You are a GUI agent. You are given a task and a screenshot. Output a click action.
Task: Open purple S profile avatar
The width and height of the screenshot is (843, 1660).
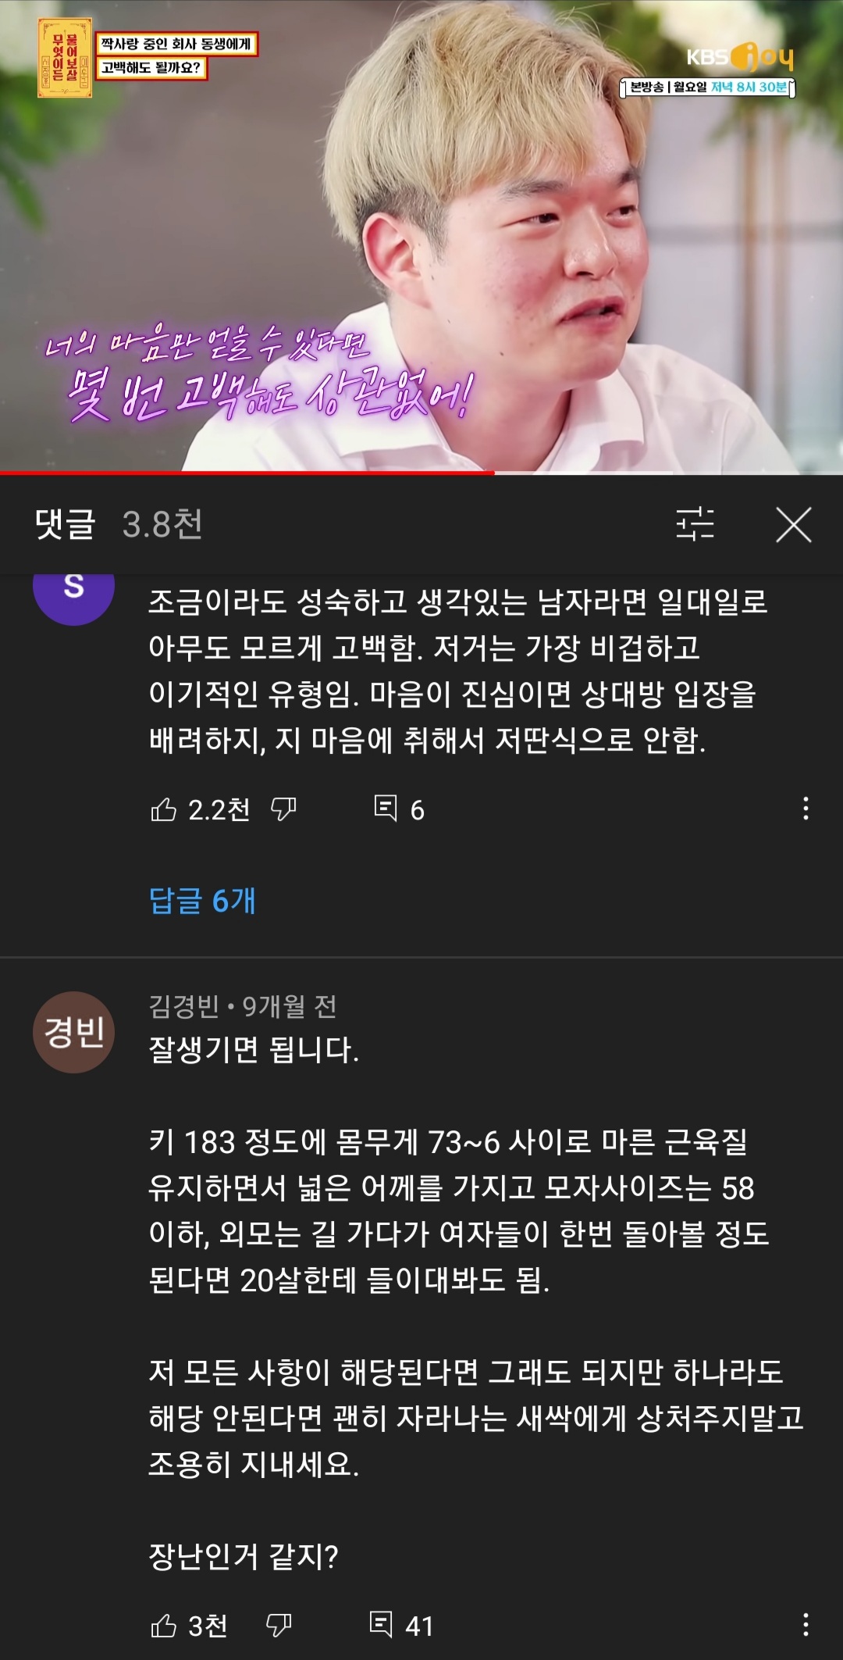click(x=73, y=595)
